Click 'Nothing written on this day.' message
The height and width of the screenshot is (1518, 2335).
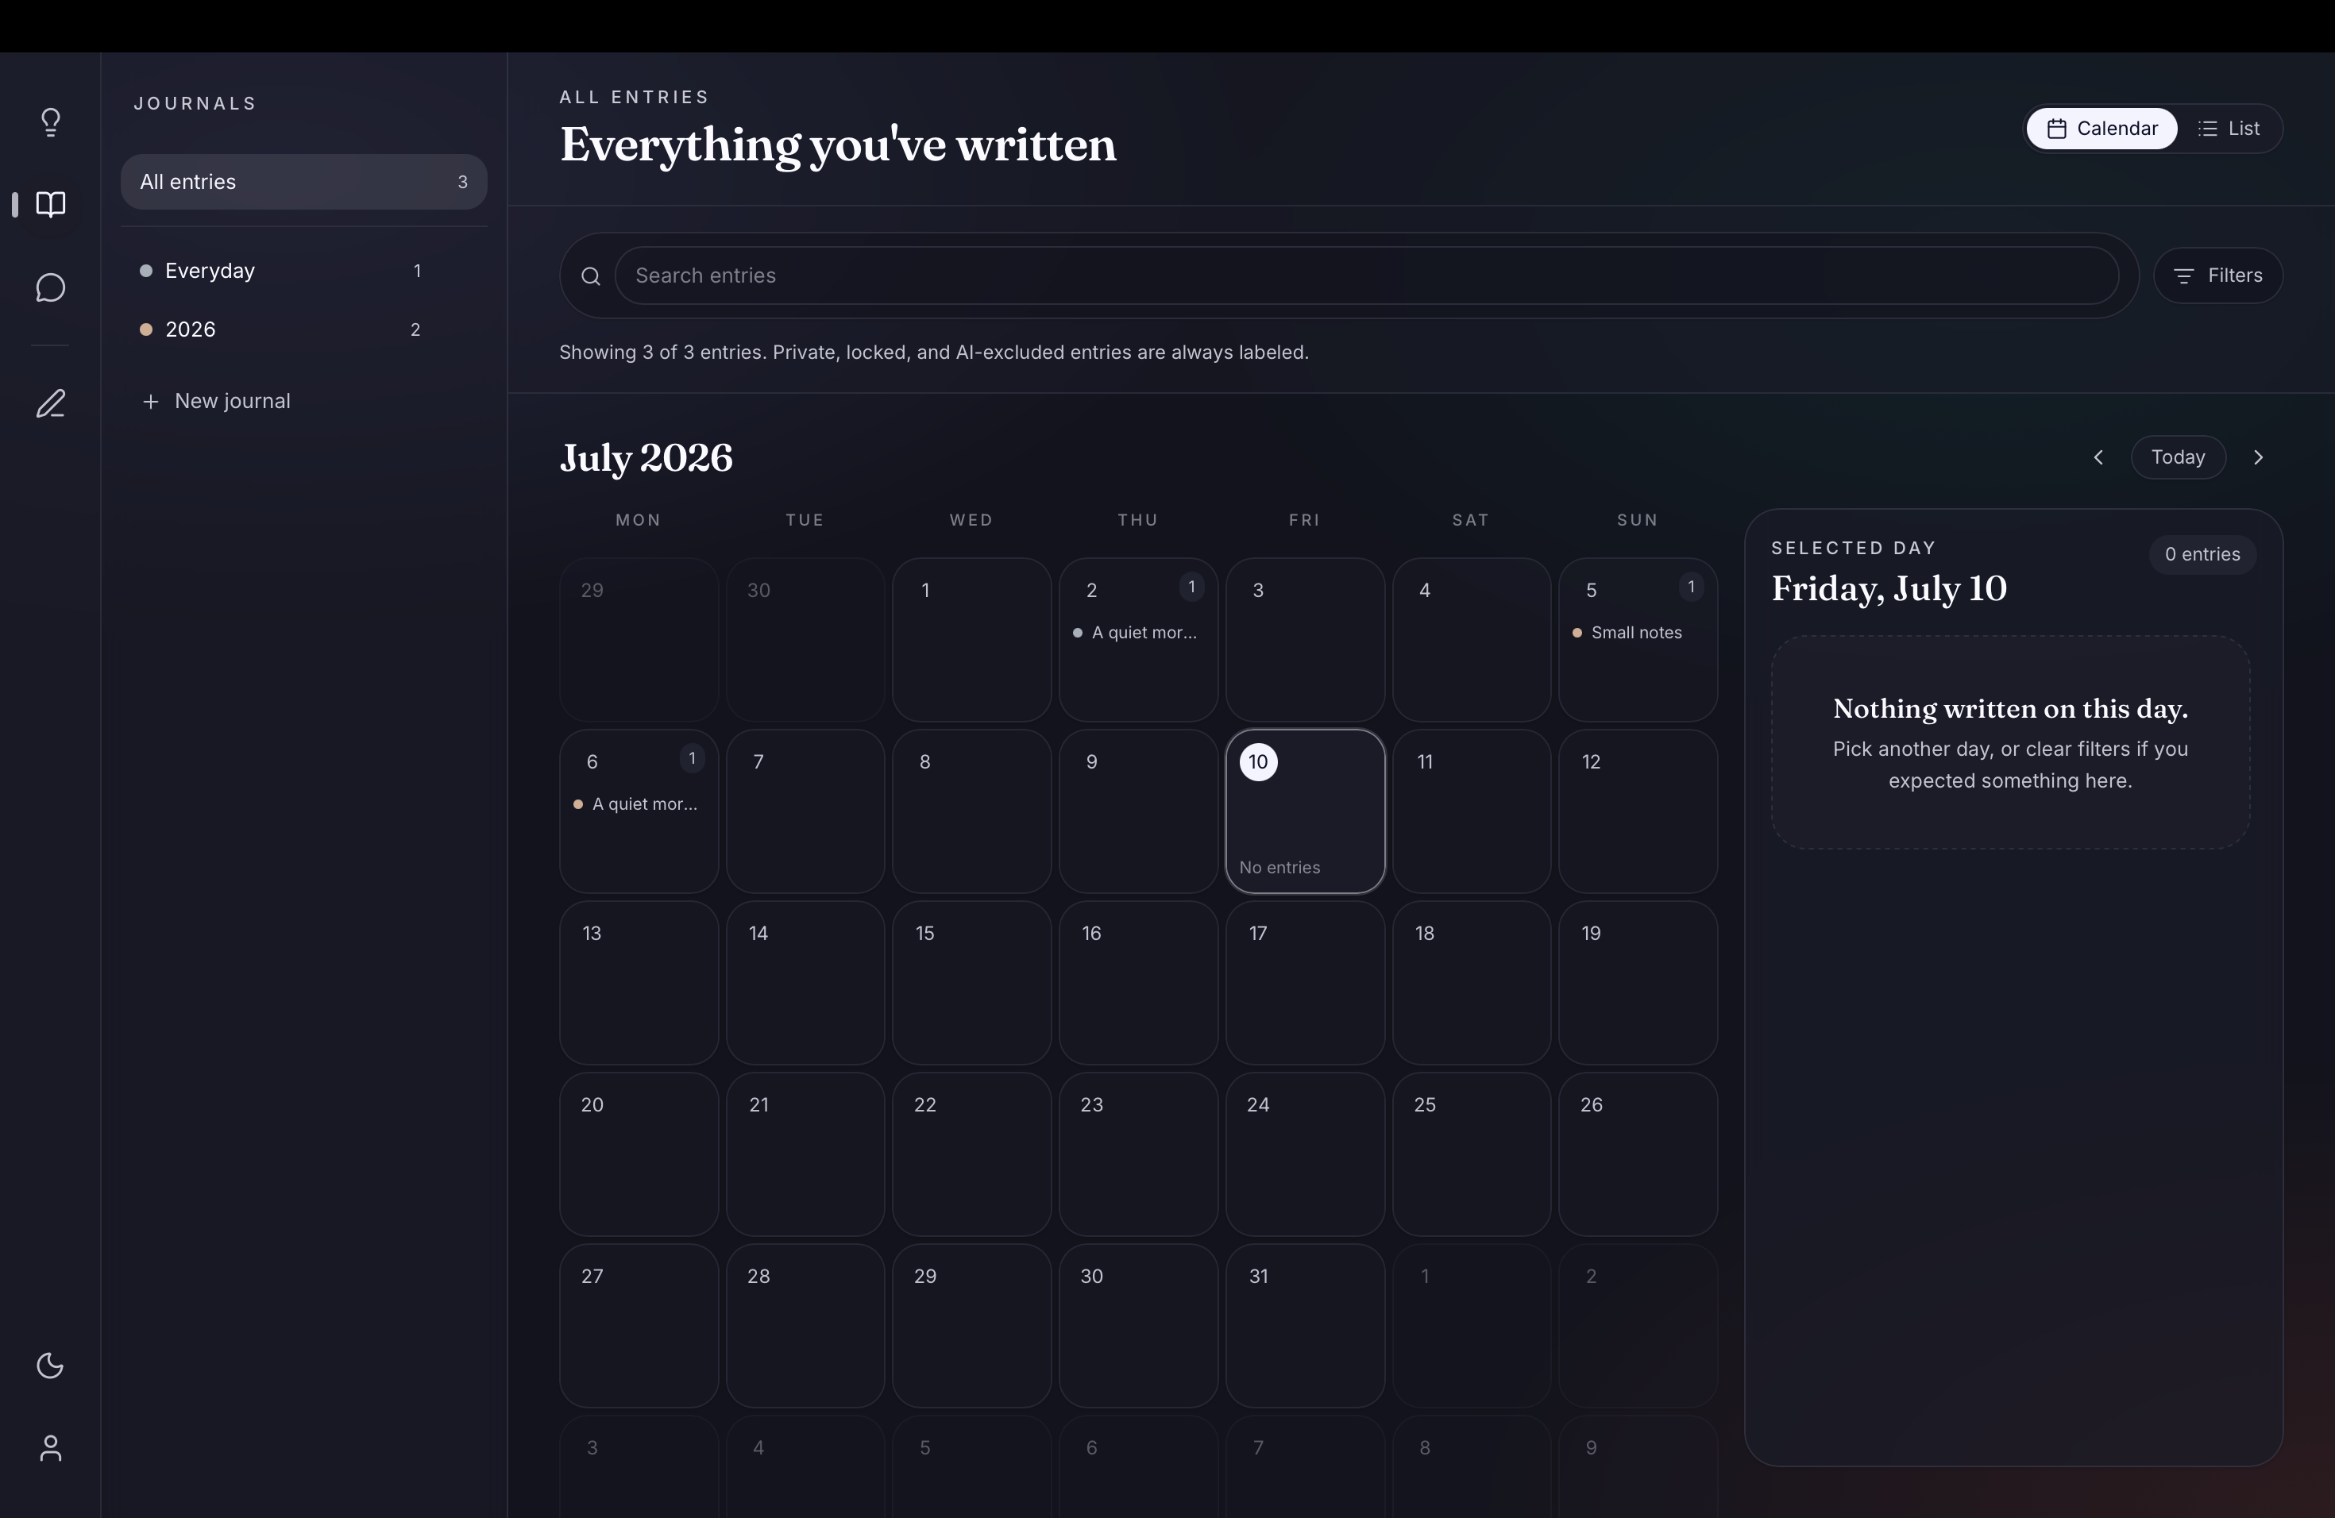click(2010, 709)
